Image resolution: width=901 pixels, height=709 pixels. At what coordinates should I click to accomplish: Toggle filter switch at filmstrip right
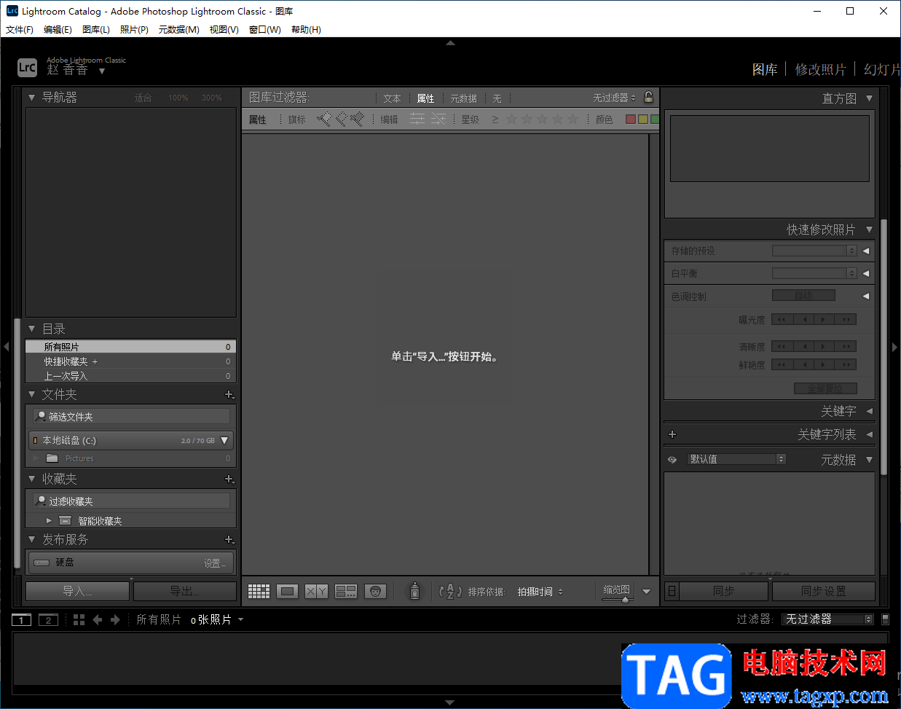885,619
